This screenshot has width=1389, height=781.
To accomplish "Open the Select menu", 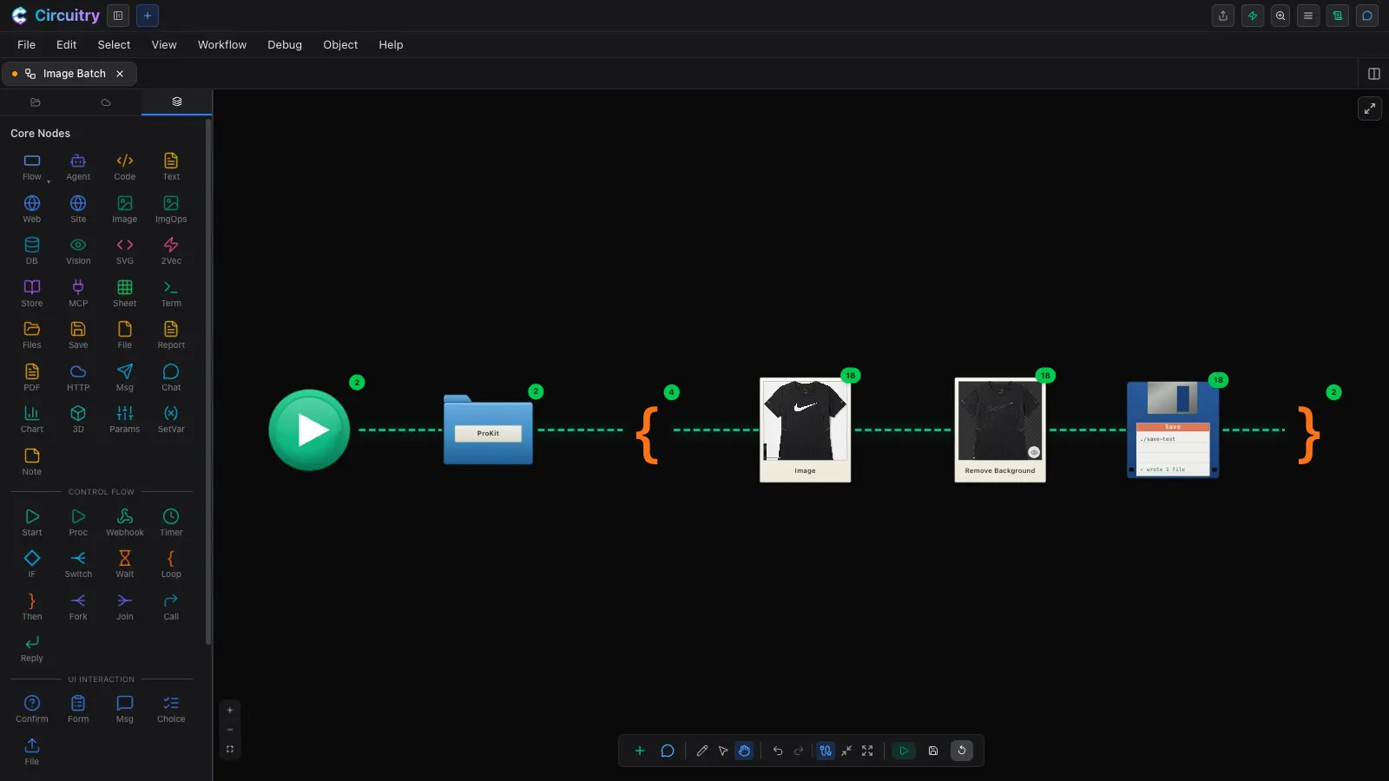I will point(114,45).
